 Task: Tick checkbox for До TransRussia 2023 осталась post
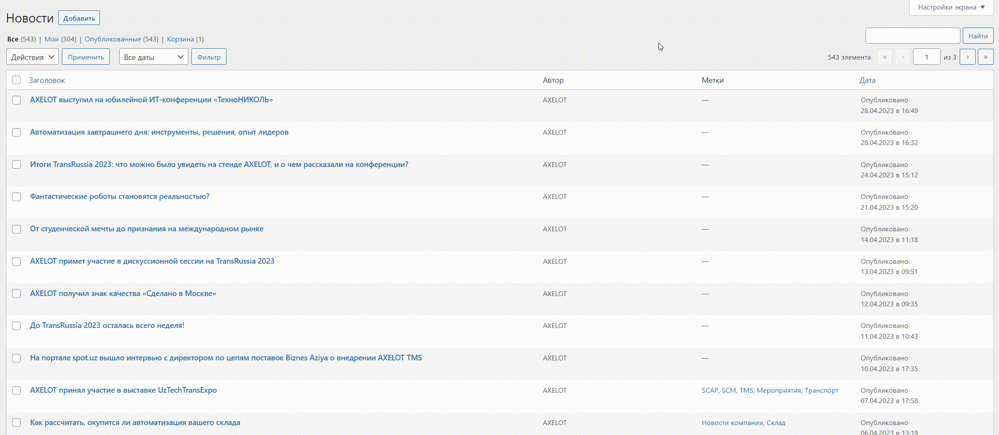coord(16,326)
